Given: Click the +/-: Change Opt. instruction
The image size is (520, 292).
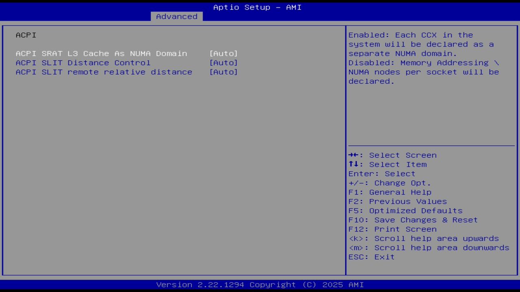Looking at the screenshot, I should tap(389, 182).
